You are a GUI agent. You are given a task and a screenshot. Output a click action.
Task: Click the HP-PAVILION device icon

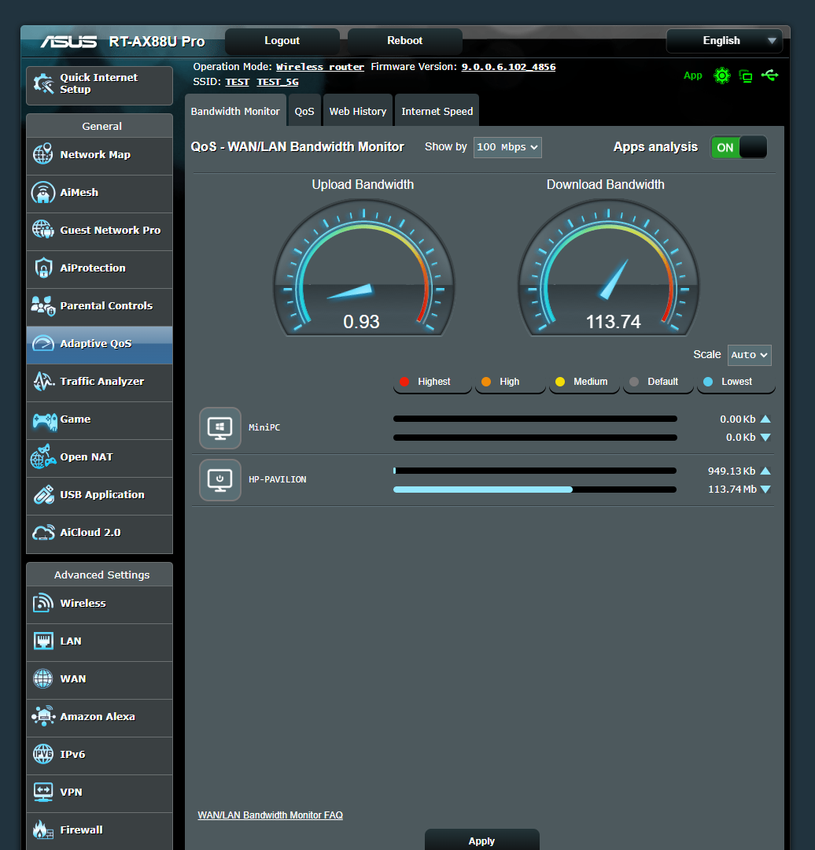pos(220,480)
